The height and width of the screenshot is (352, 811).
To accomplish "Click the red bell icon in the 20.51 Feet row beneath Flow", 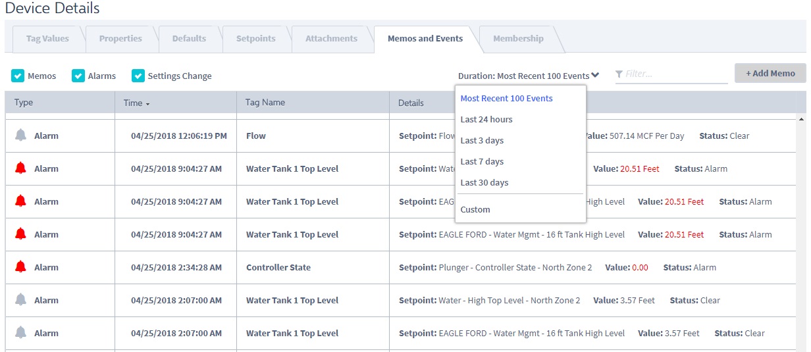I will coord(20,168).
